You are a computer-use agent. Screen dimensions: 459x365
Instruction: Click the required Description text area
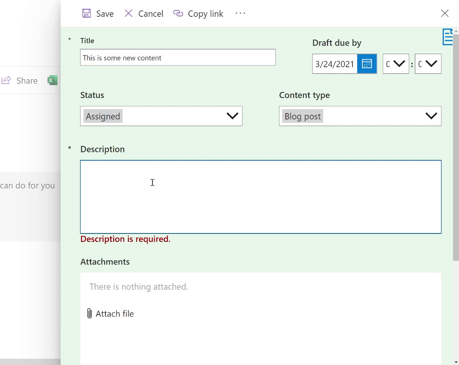point(261,196)
